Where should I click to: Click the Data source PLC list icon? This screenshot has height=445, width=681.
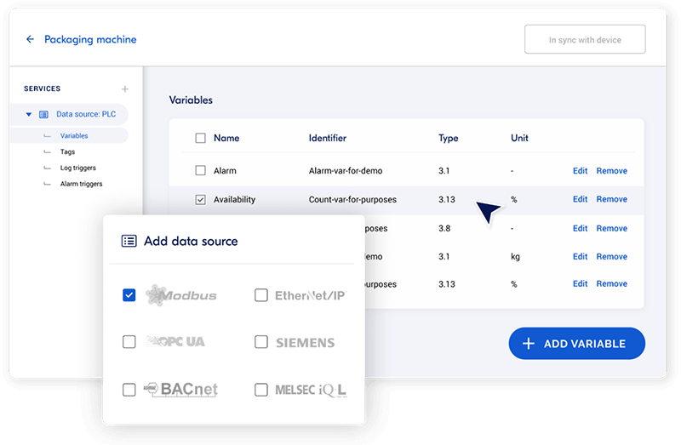(43, 114)
